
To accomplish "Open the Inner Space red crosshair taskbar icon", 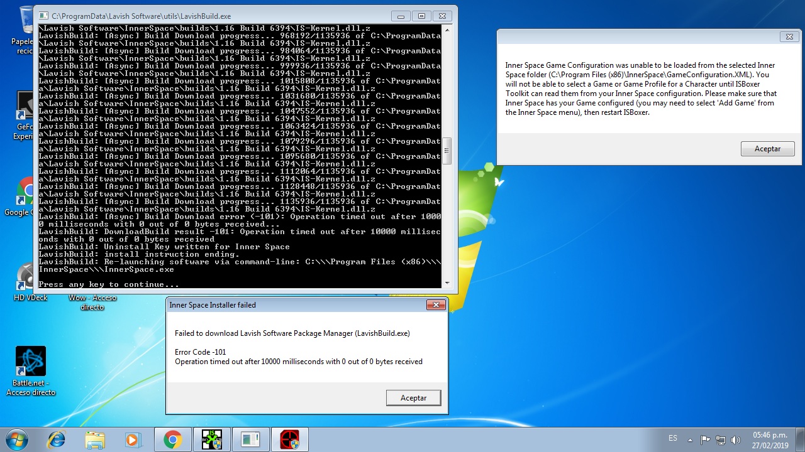I will (x=290, y=439).
